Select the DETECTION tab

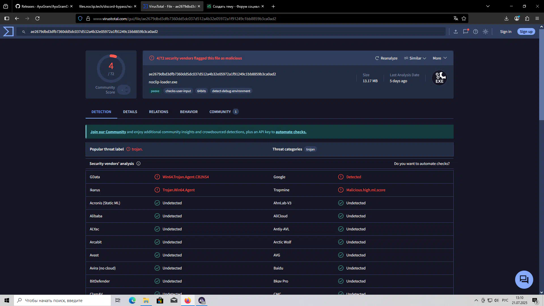(x=101, y=112)
